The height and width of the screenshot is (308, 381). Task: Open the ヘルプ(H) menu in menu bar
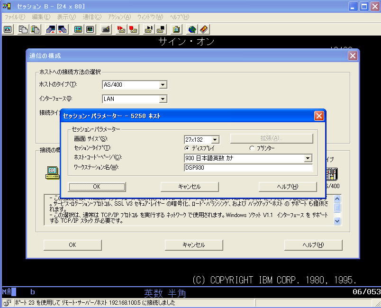(179, 17)
